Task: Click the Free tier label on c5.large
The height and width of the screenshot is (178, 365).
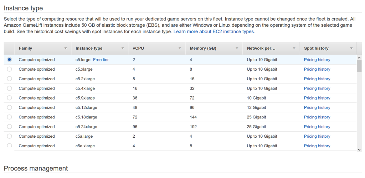Action: point(101,60)
